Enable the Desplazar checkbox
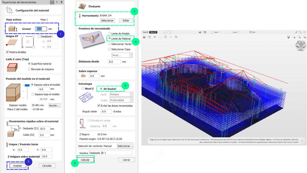307x173 pixels. (39, 37)
